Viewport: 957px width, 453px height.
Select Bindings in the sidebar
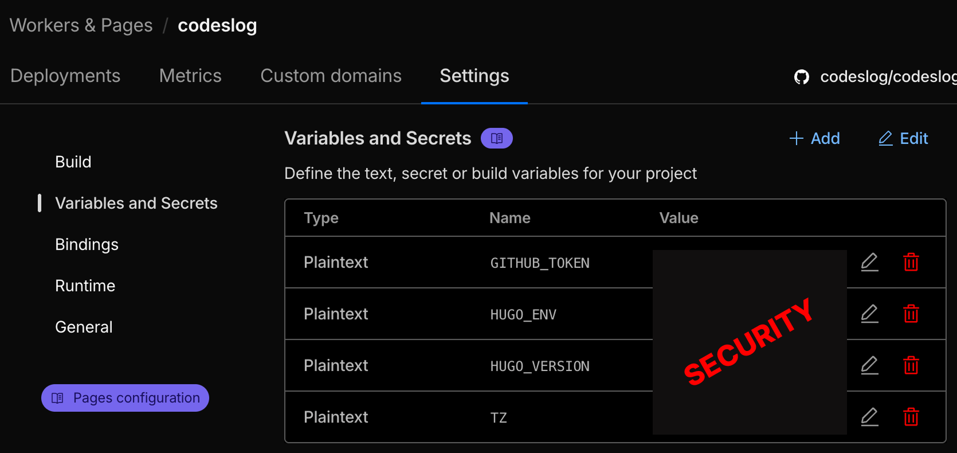(87, 244)
